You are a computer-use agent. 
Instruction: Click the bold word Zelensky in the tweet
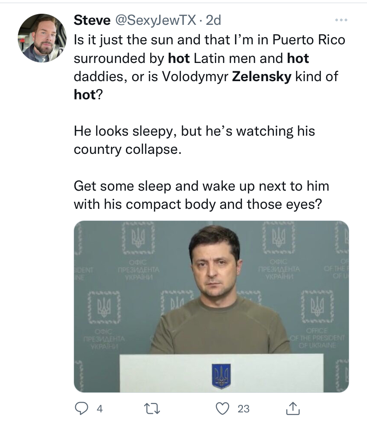[x=262, y=76]
